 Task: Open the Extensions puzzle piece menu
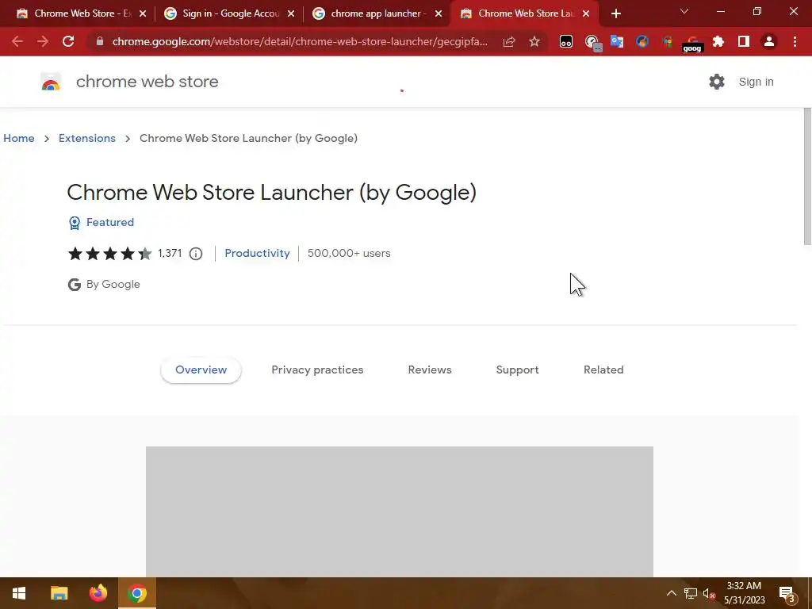click(x=718, y=41)
